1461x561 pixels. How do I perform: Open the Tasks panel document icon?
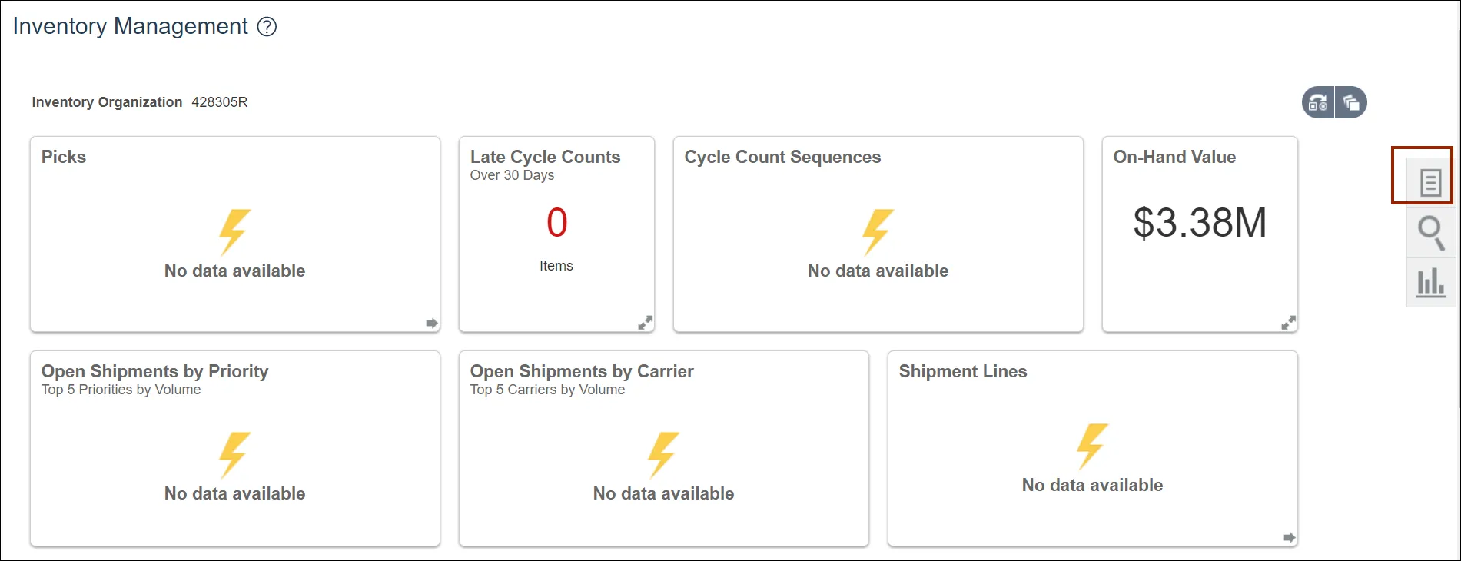(1429, 182)
